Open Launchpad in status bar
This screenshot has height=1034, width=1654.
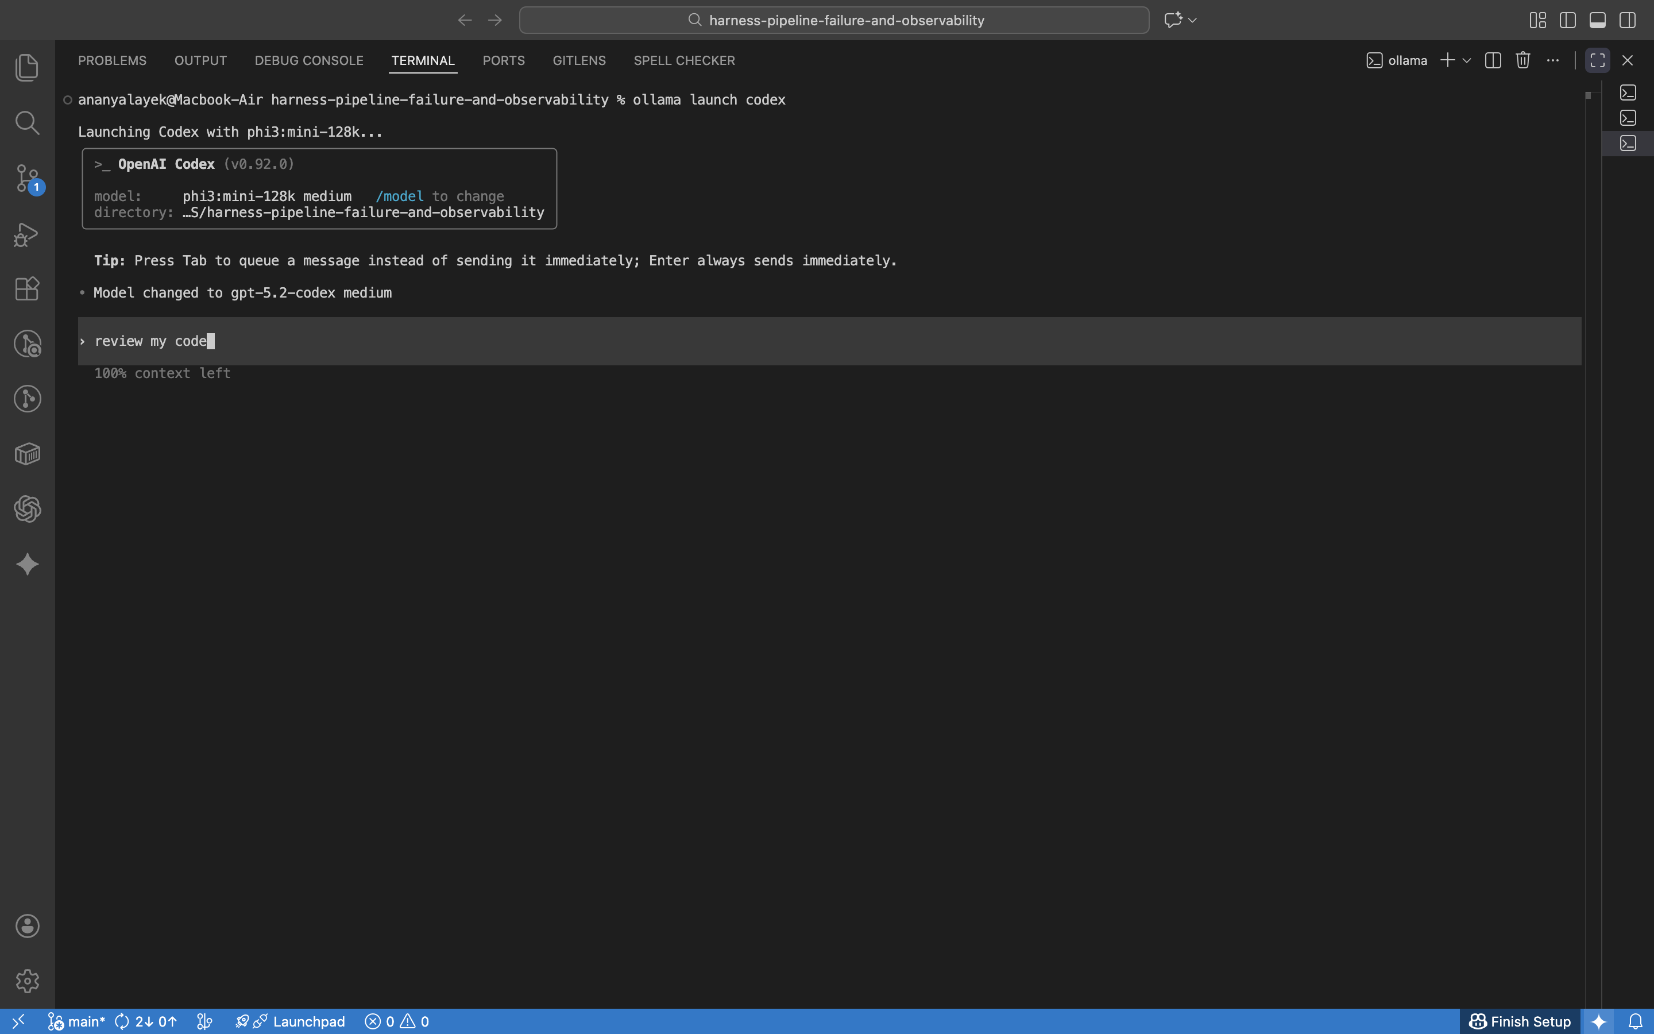[291, 1021]
